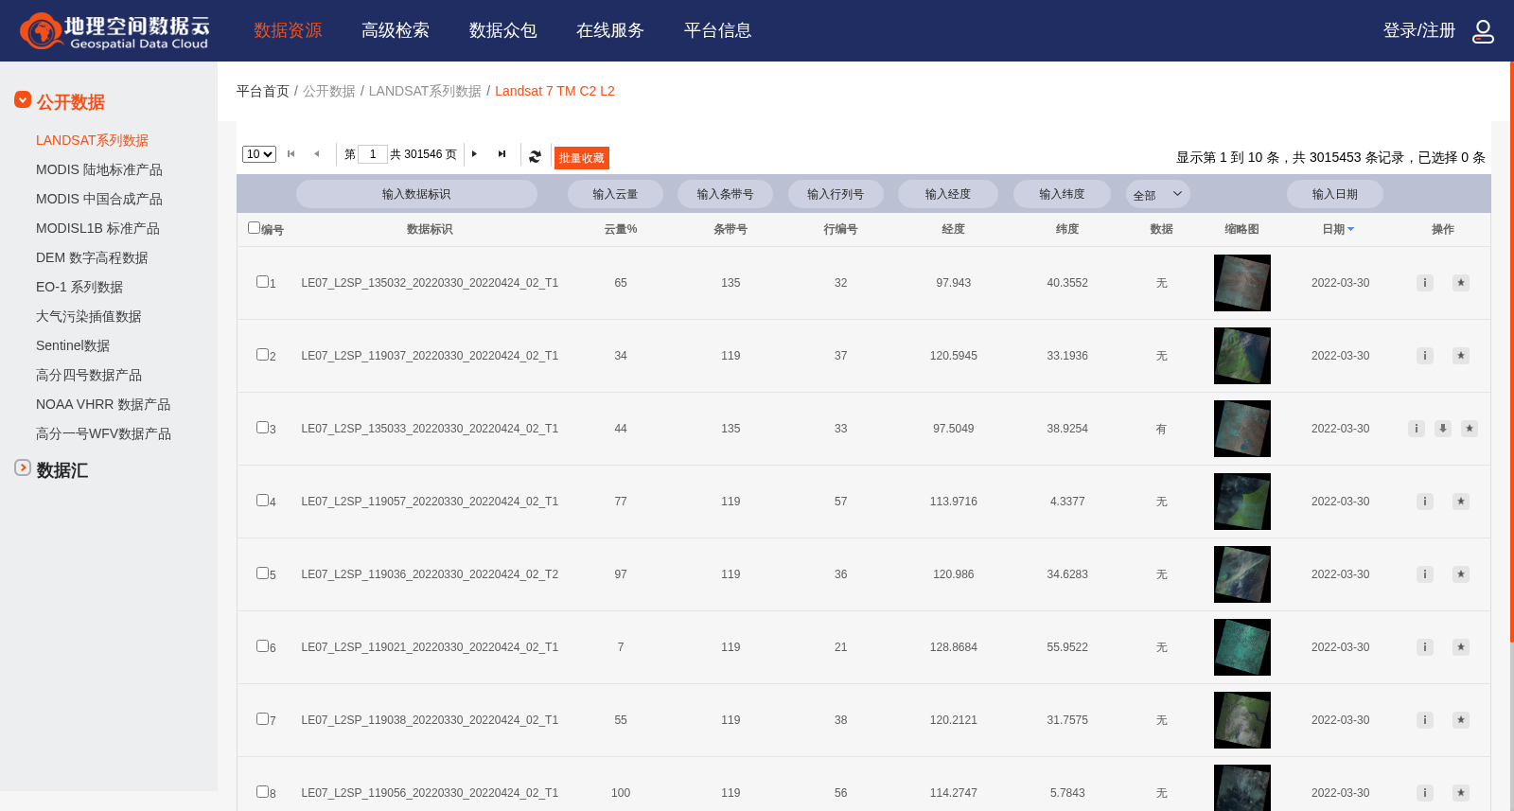Image resolution: width=1514 pixels, height=811 pixels.
Task: Check the box for row 4
Action: click(x=262, y=501)
